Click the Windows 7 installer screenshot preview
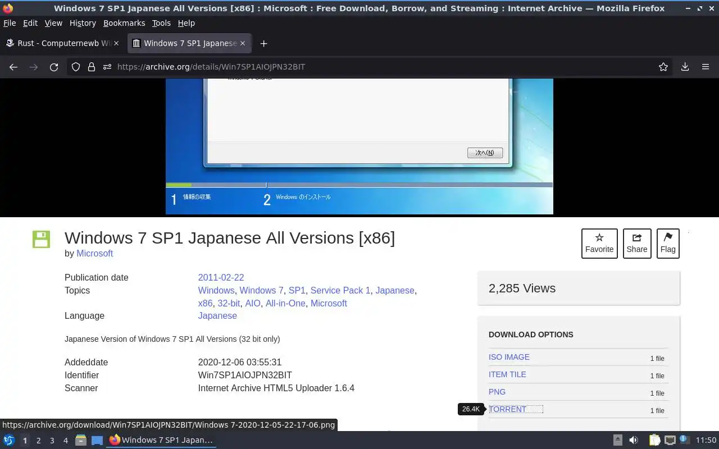Screen dimensions: 719x449 [x=359, y=146]
